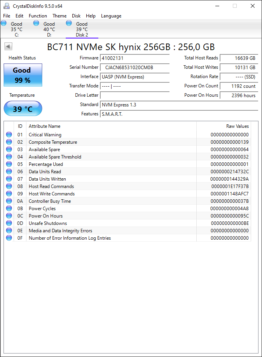Click the Rotation Rate value

pos(239,77)
